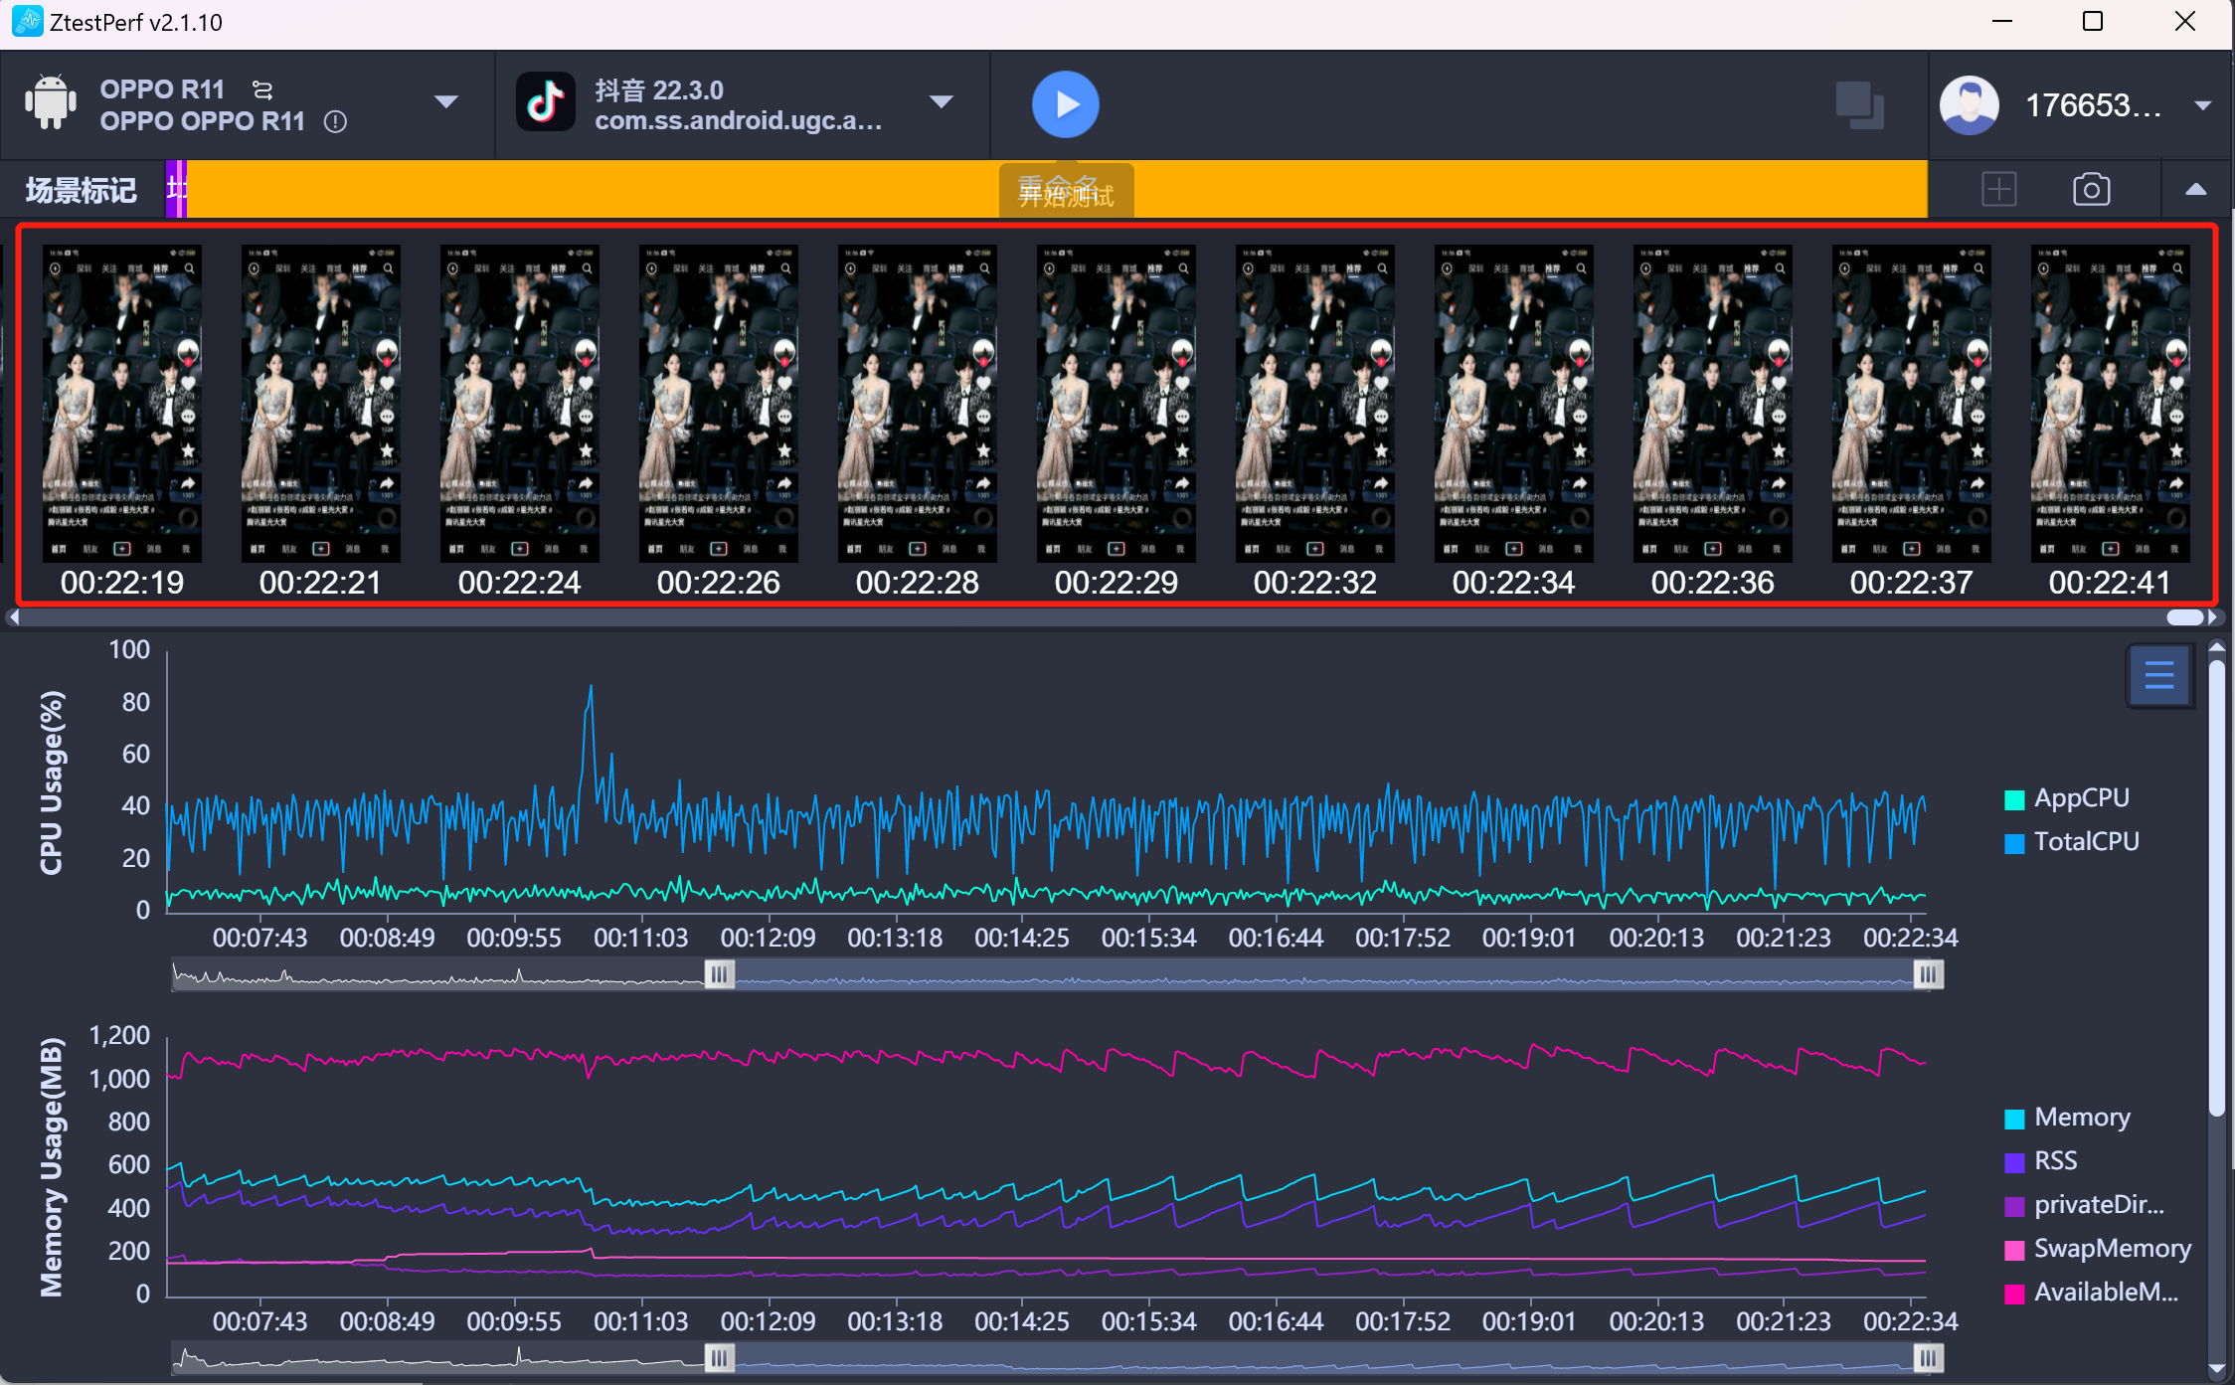
Task: Expand the app selection dropdown
Action: click(x=942, y=101)
